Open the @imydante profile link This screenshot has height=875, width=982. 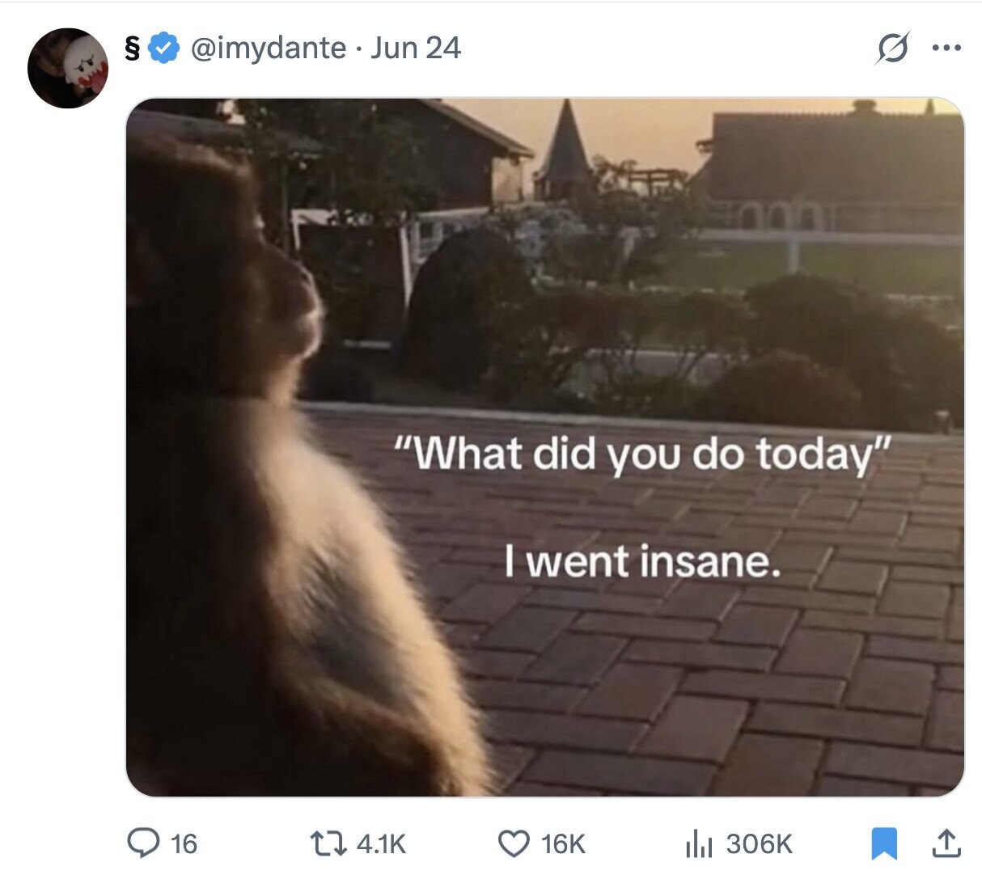point(269,49)
